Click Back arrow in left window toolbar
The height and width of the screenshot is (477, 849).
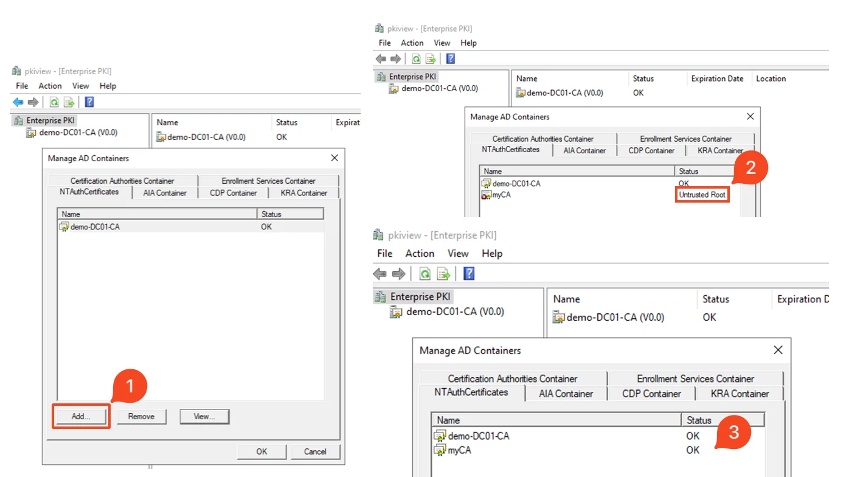point(18,102)
